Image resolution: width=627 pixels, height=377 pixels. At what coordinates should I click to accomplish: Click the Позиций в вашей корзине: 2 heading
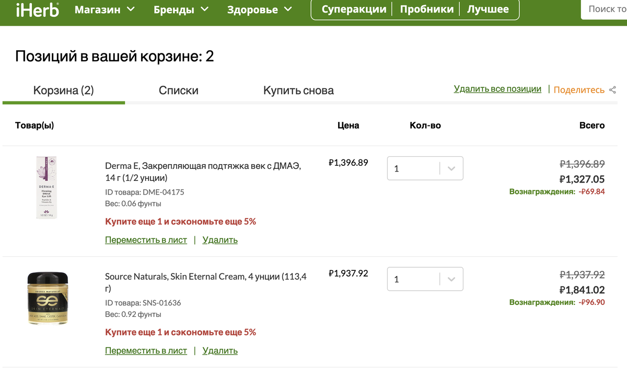(x=114, y=56)
